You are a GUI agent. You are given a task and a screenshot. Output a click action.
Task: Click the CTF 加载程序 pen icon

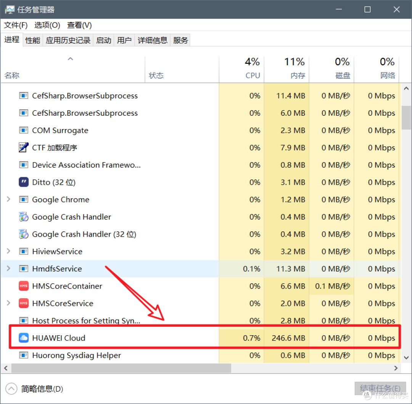pos(24,147)
